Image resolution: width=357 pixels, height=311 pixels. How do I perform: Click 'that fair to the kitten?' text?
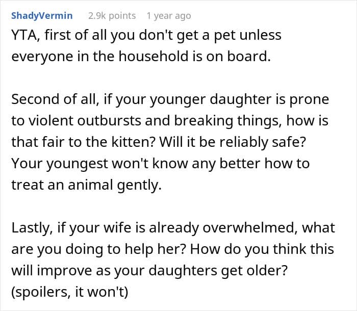coord(83,142)
